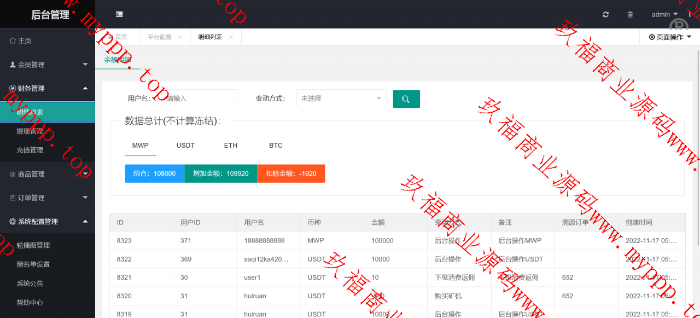Close the 明细列表 tab

tap(231, 37)
